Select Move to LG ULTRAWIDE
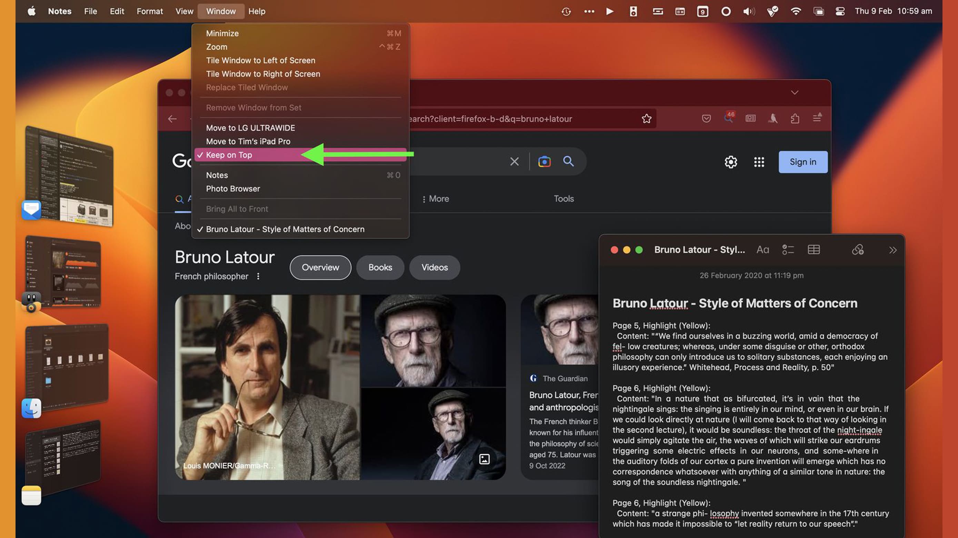Viewport: 958px width, 538px height. pos(300,128)
